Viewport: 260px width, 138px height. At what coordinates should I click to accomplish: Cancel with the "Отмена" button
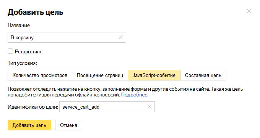69,125
